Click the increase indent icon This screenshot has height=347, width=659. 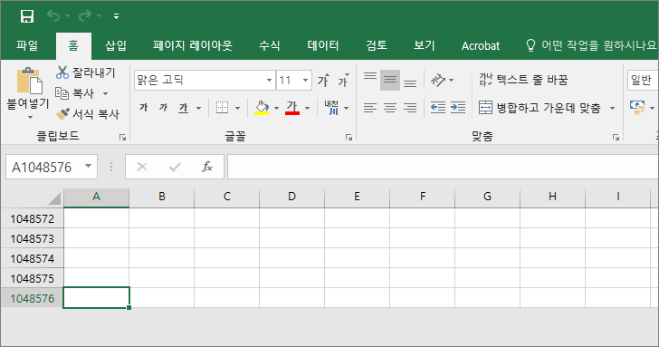(x=458, y=108)
